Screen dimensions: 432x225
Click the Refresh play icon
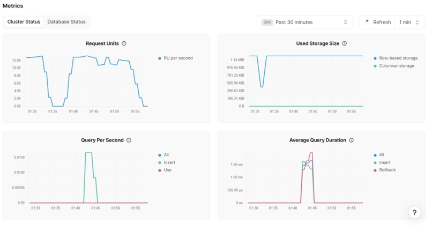click(367, 22)
